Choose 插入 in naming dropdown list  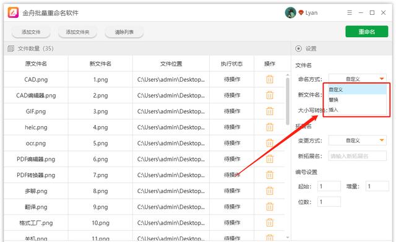[x=357, y=110]
